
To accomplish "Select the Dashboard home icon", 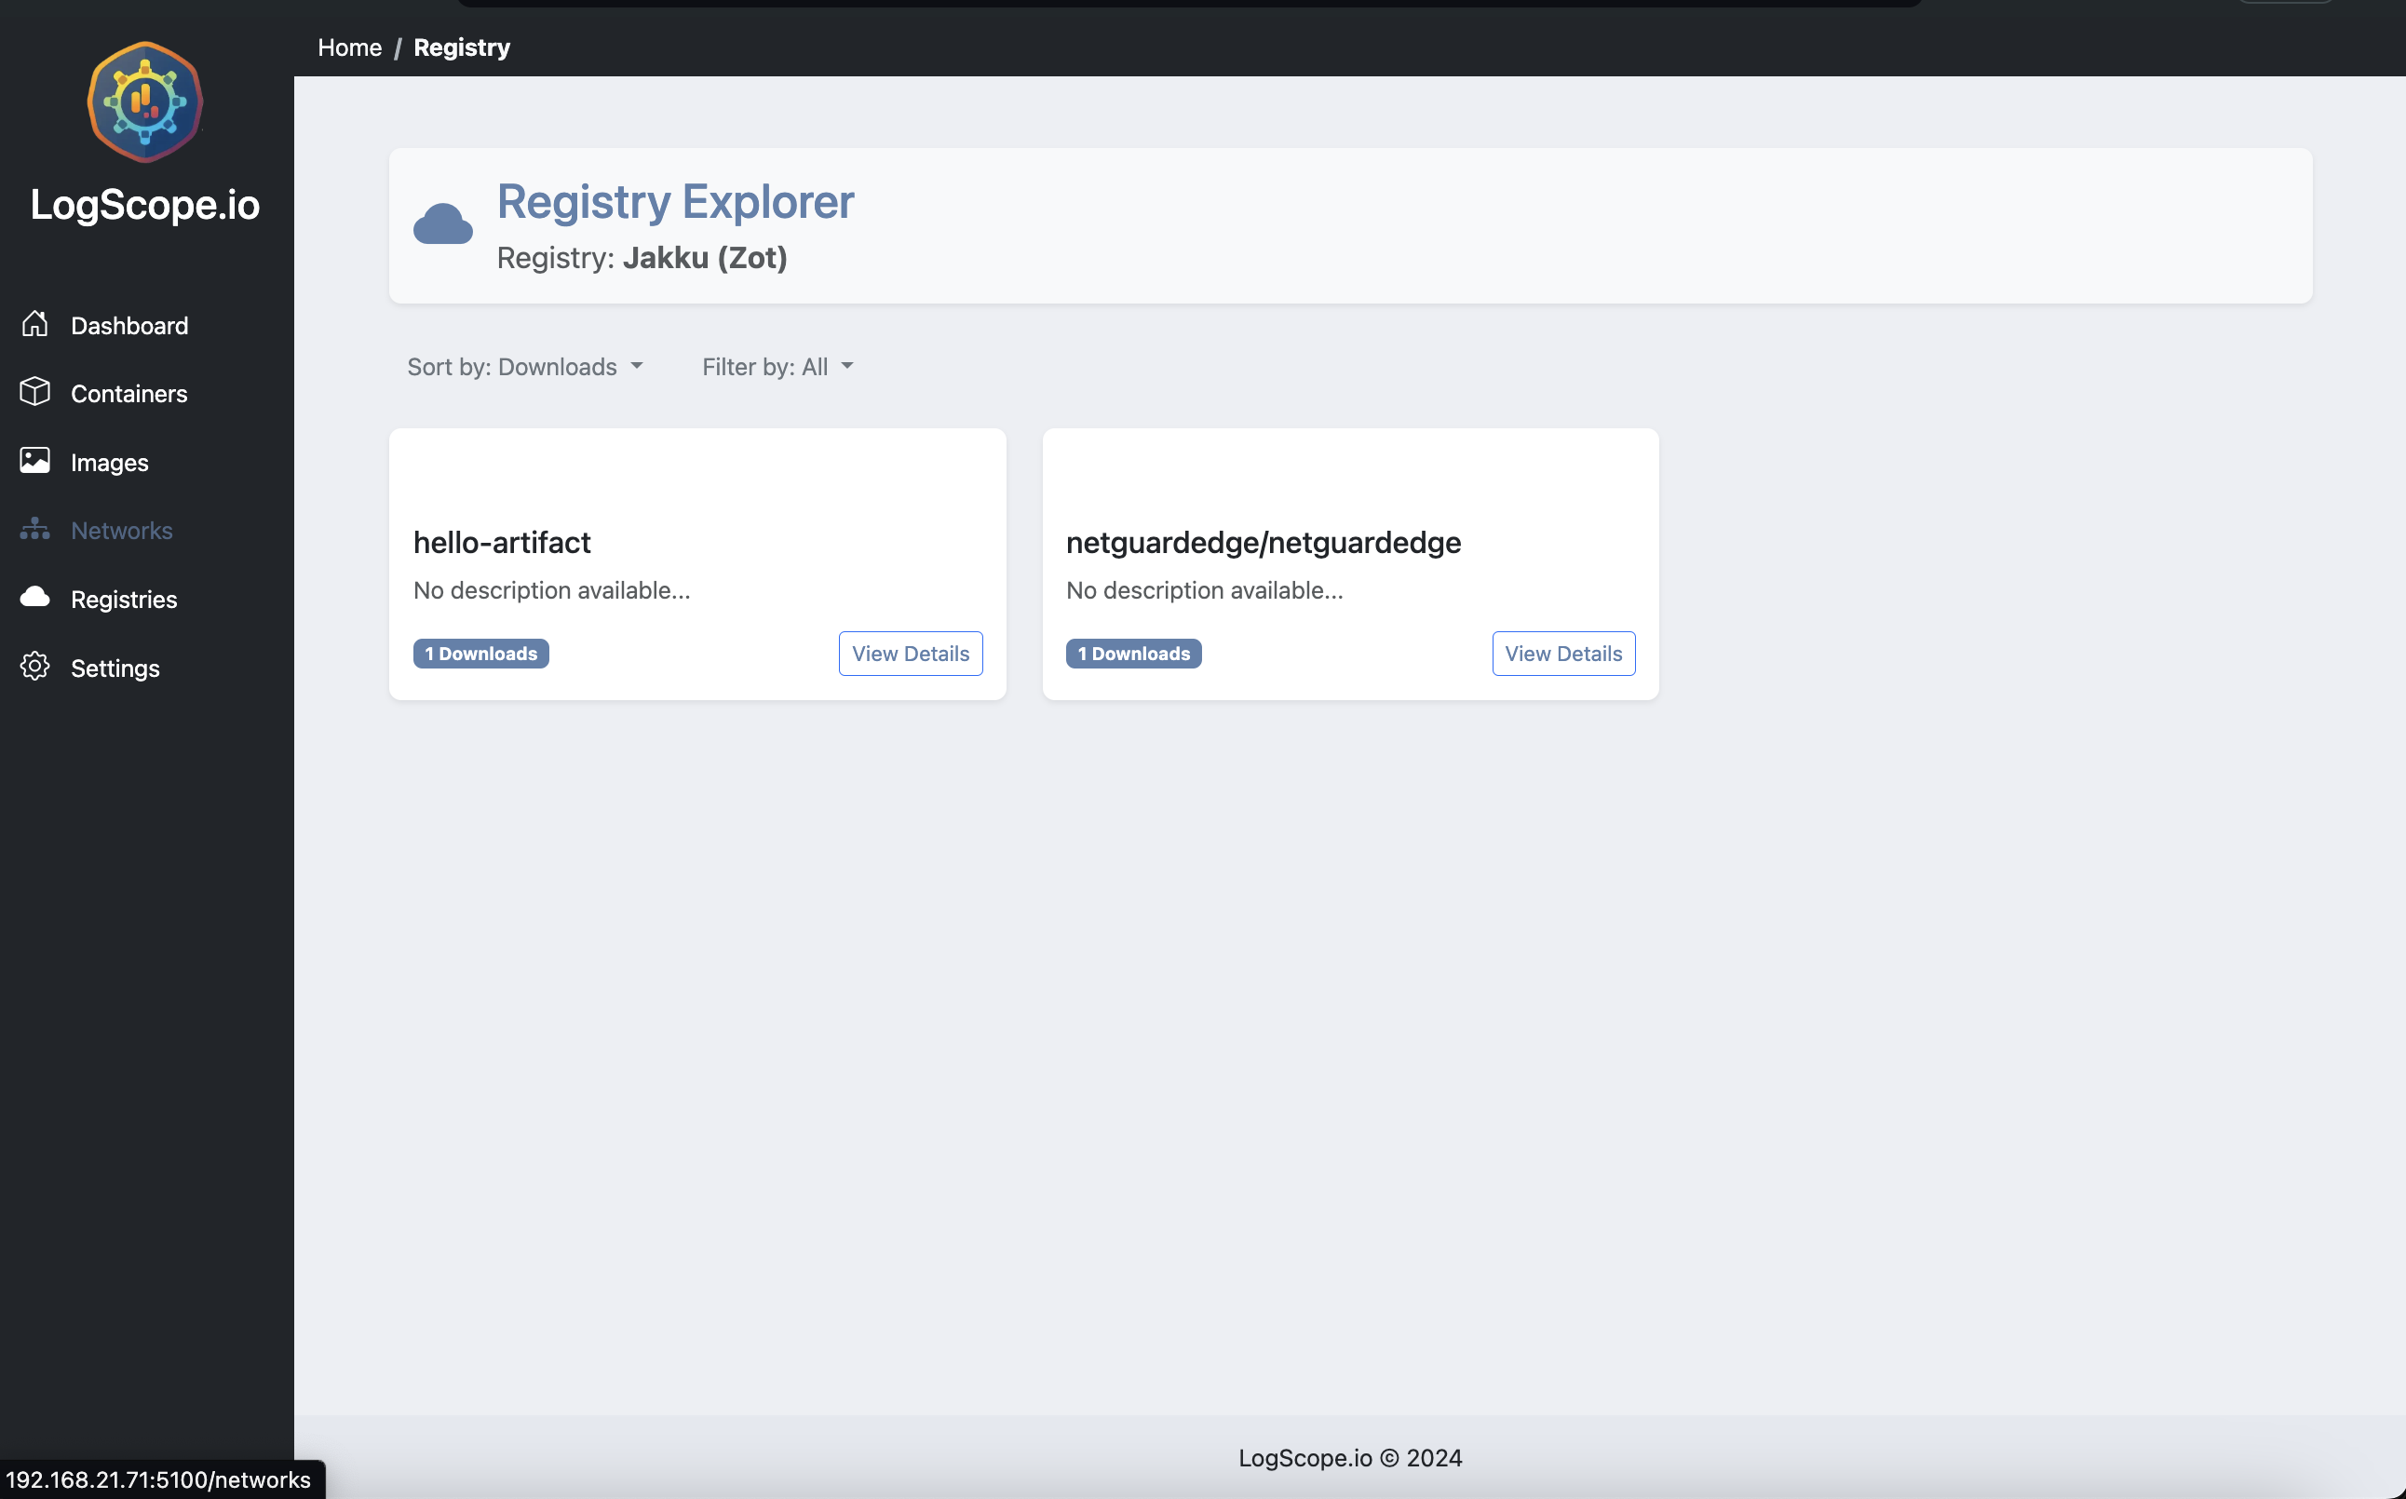I will (35, 324).
